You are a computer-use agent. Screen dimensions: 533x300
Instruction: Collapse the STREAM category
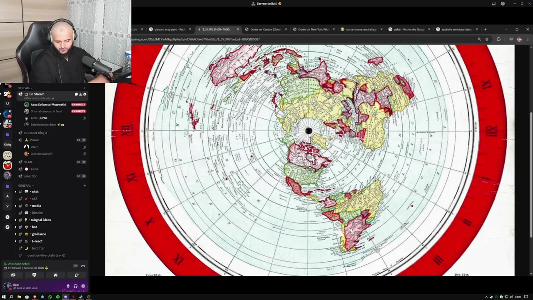pyautogui.click(x=25, y=88)
